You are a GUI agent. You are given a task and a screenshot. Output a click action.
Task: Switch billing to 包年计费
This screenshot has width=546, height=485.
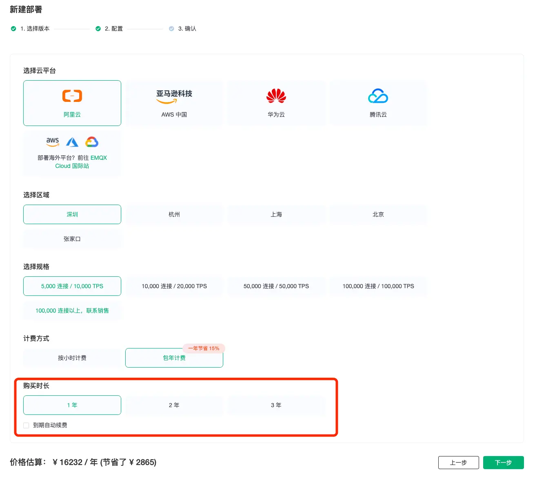pyautogui.click(x=174, y=358)
